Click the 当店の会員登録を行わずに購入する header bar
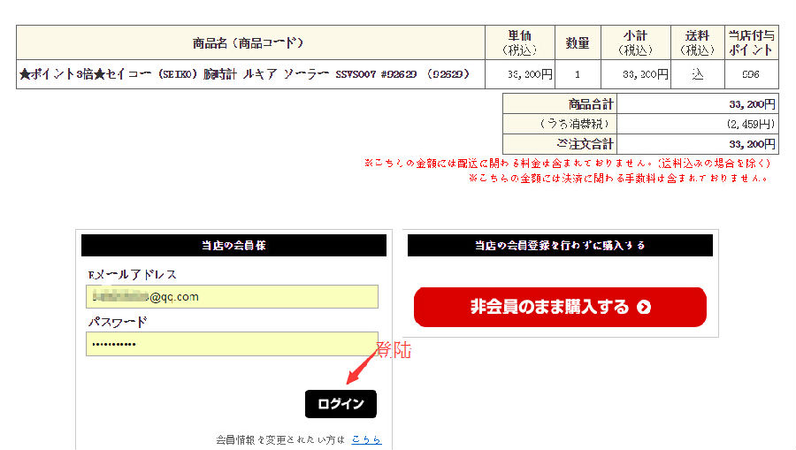The image size is (796, 450). pyautogui.click(x=559, y=246)
